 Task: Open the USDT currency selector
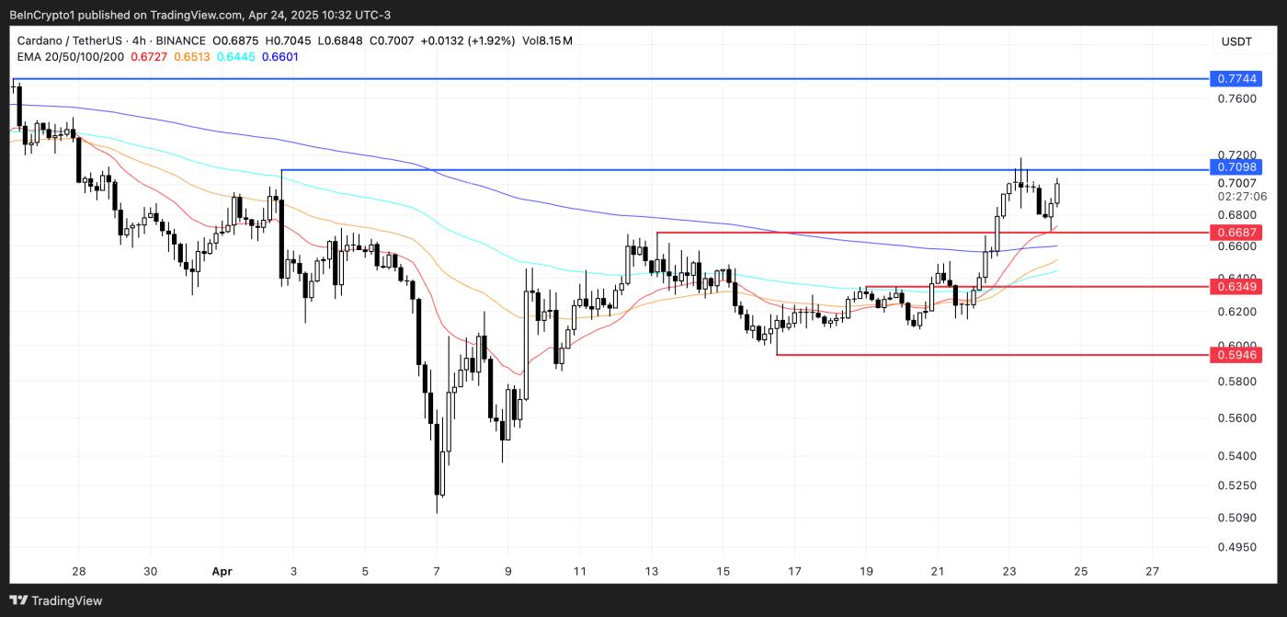coord(1236,40)
